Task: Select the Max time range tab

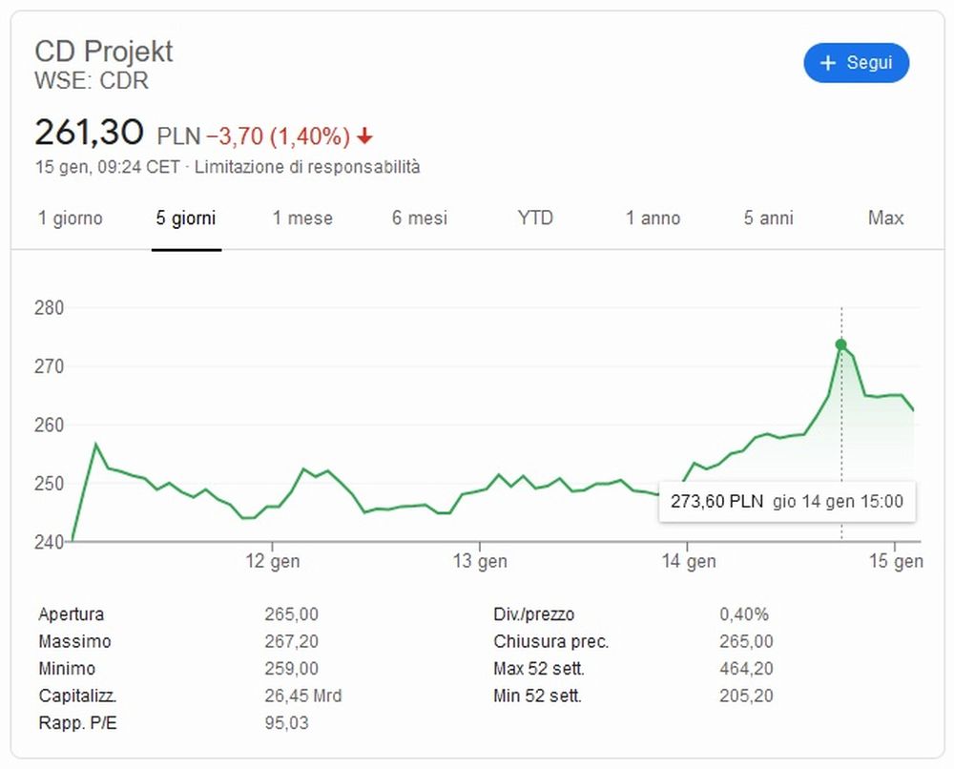Action: 885,218
